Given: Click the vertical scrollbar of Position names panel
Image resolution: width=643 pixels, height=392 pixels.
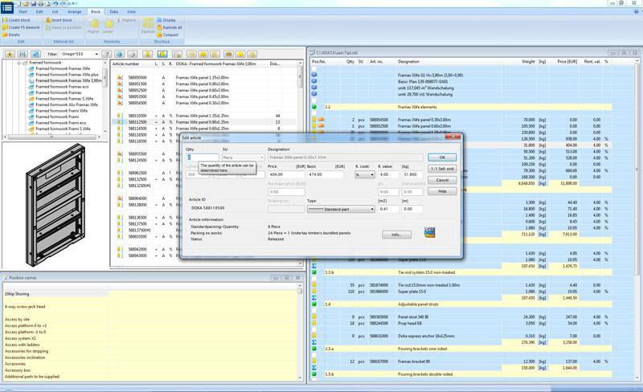Looking at the screenshot, I should 300,330.
